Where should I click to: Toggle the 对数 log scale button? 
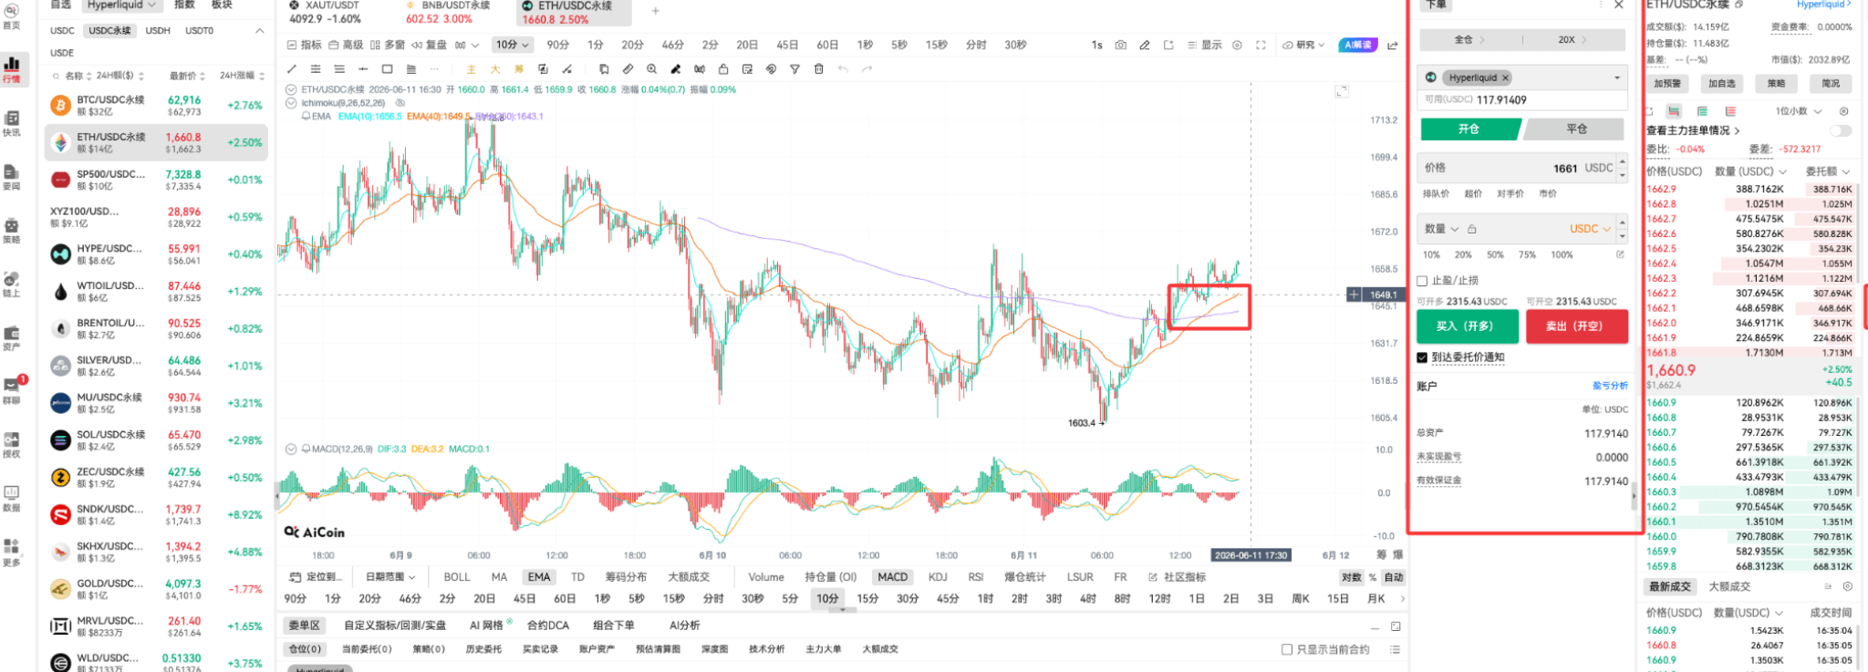(x=1352, y=577)
